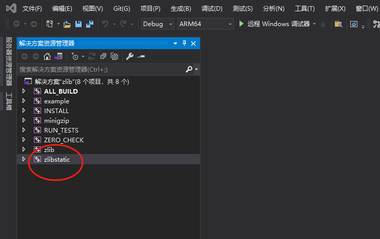Screen dimensions: 380x239
Task: Open the 文件(F) menu
Action: [x=32, y=9]
